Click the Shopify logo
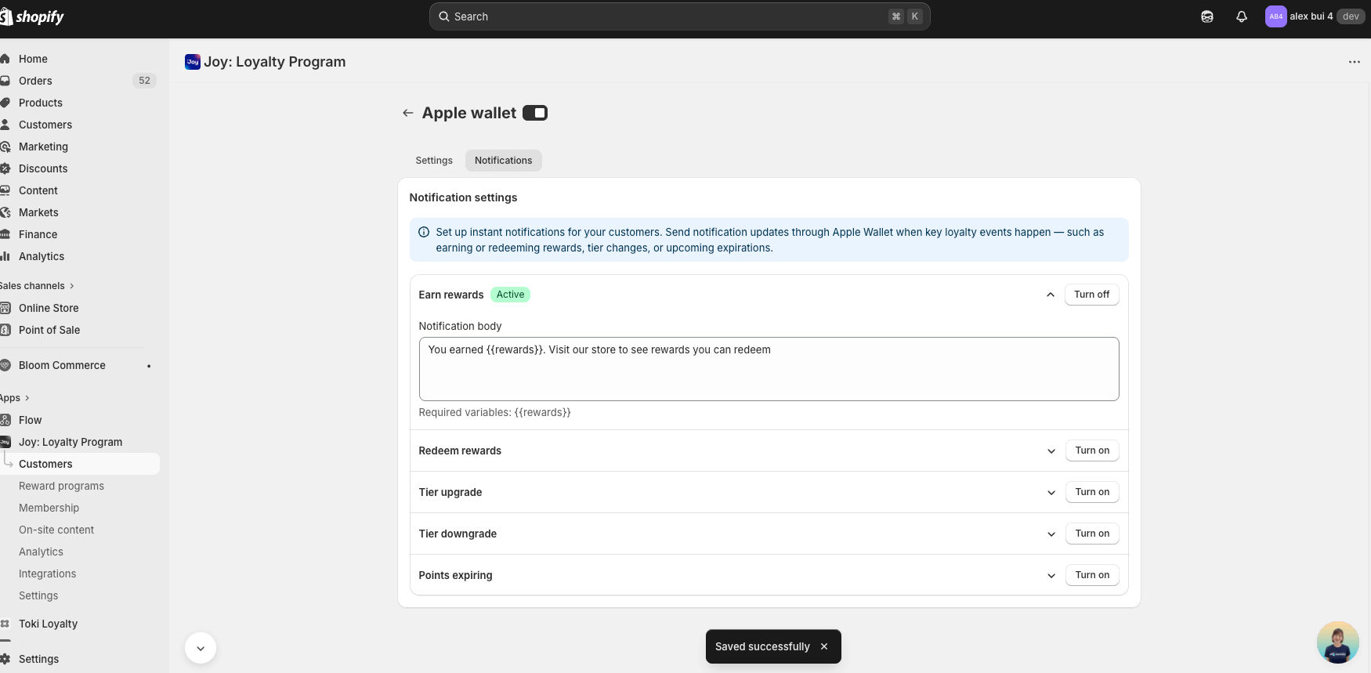 click(32, 16)
